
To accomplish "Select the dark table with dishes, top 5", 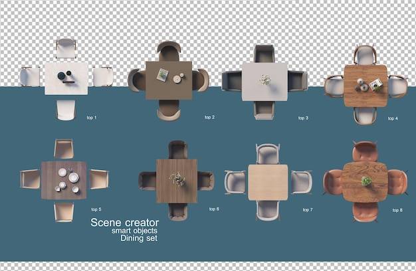I will [64, 180].
